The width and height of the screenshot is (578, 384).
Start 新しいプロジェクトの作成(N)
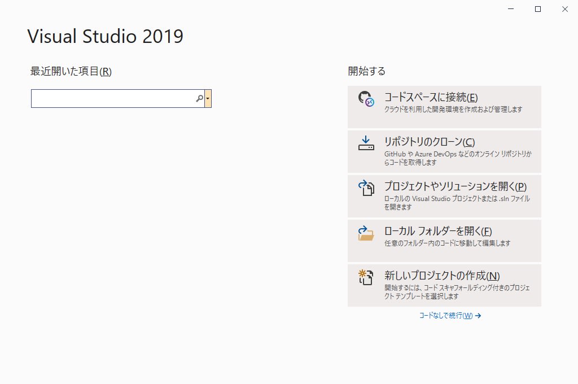(444, 286)
